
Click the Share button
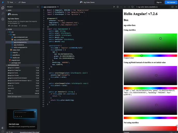coord(22,2)
